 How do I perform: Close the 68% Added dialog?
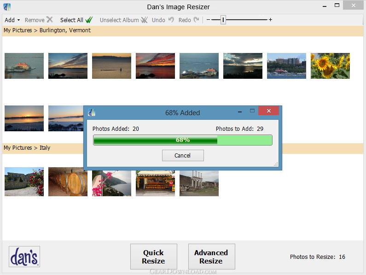[268, 111]
